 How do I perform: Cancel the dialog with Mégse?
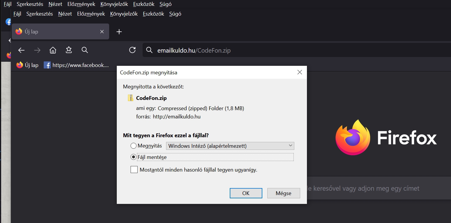(x=283, y=193)
